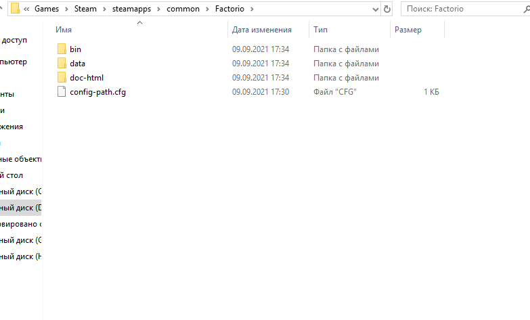Open the data folder icon
The width and height of the screenshot is (530, 320).
point(62,63)
